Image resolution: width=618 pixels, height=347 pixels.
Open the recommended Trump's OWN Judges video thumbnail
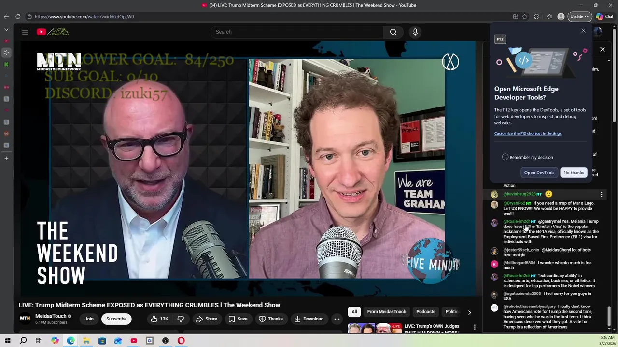pos(375,329)
